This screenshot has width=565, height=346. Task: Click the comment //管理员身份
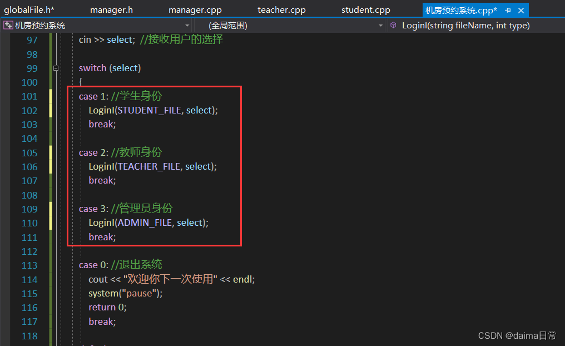click(x=142, y=208)
